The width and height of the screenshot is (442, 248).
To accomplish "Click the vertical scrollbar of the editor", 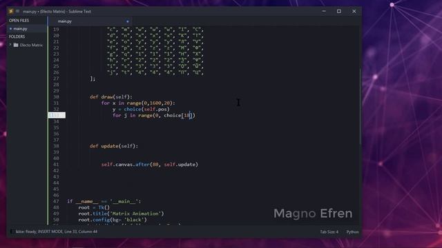I will click(x=360, y=107).
